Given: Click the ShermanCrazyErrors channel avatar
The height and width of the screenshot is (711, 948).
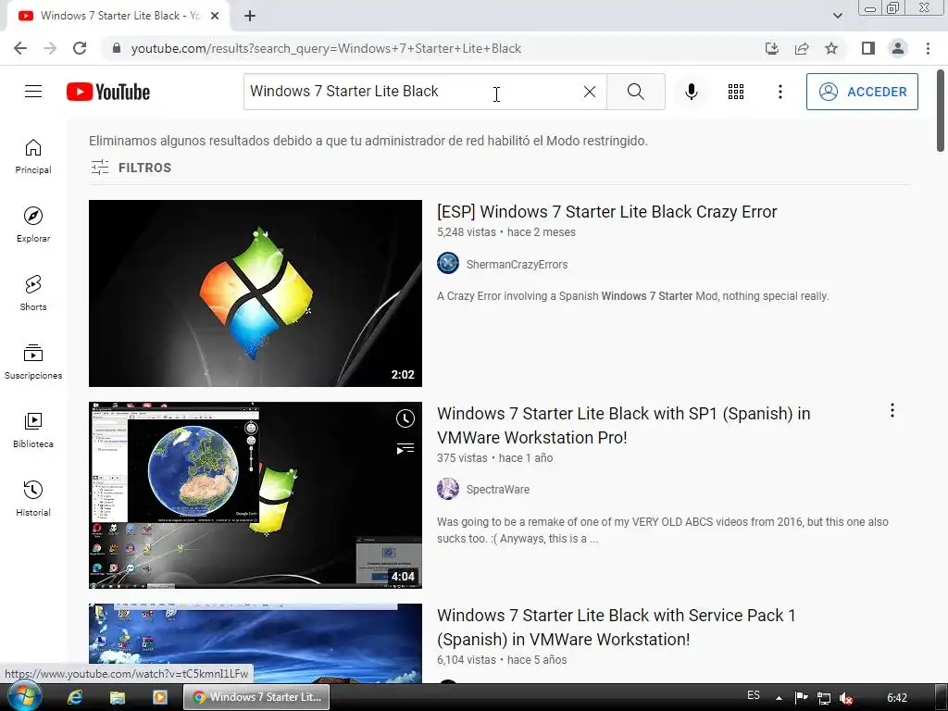Looking at the screenshot, I should point(448,264).
